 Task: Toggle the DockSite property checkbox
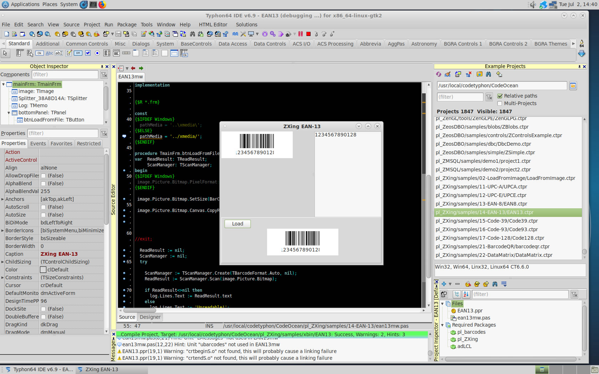point(43,309)
